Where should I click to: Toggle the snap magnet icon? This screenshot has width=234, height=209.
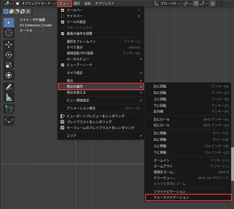[x=196, y=4]
